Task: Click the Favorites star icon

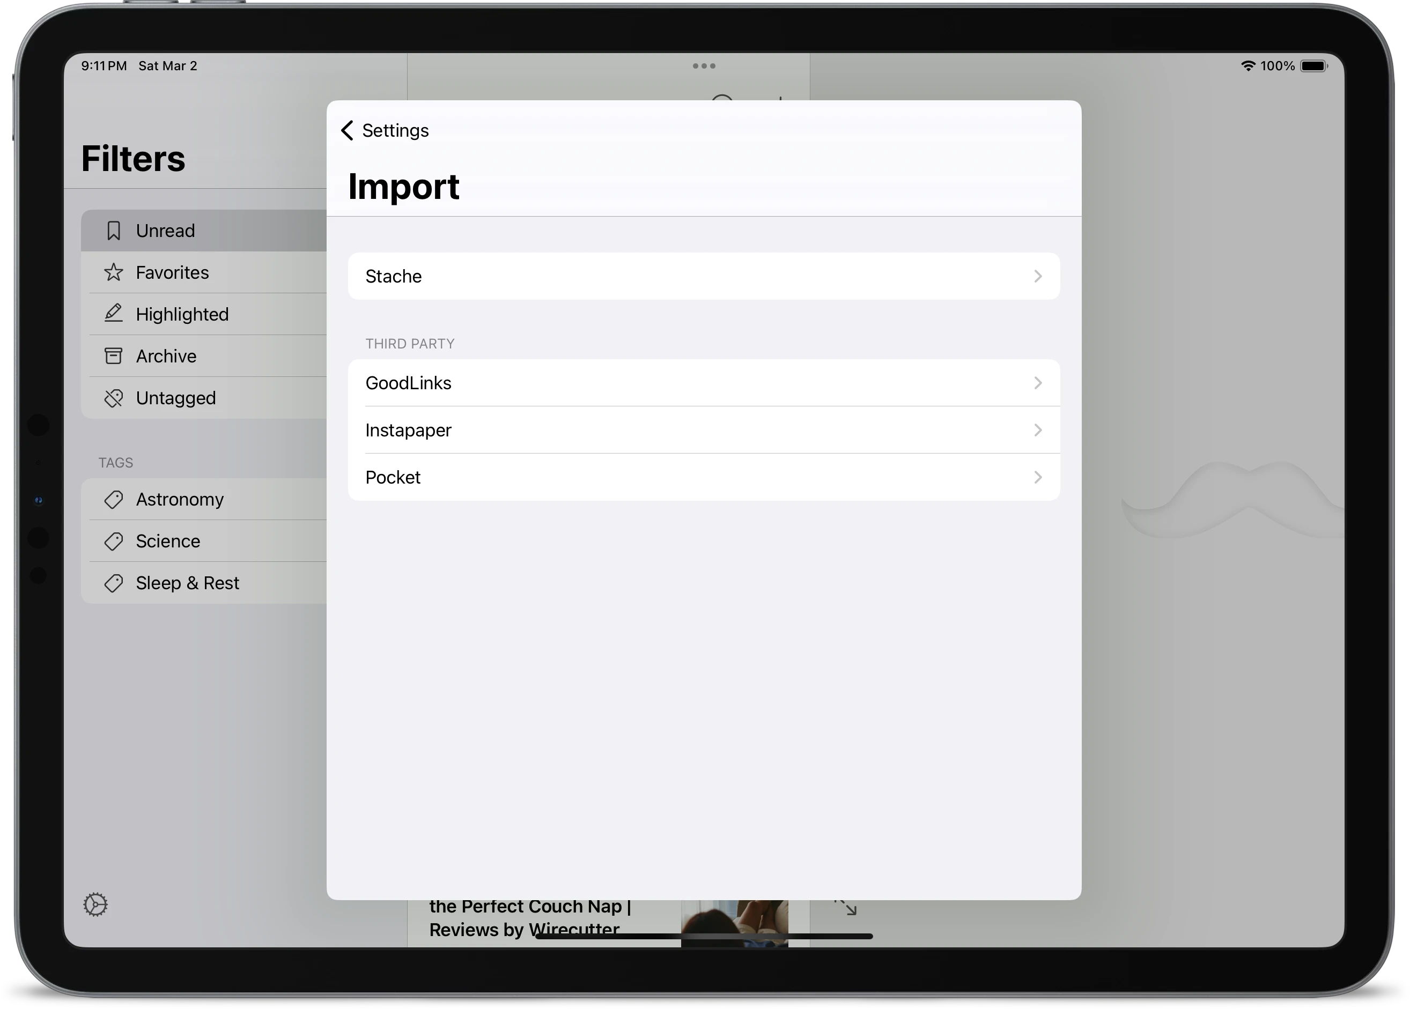Action: [x=114, y=272]
